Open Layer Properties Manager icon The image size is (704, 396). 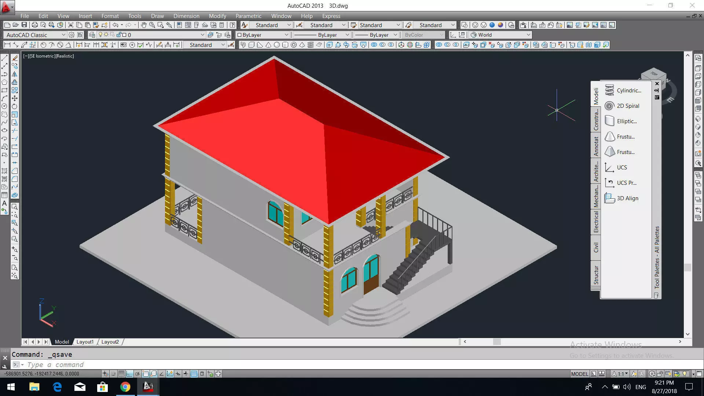pyautogui.click(x=92, y=35)
